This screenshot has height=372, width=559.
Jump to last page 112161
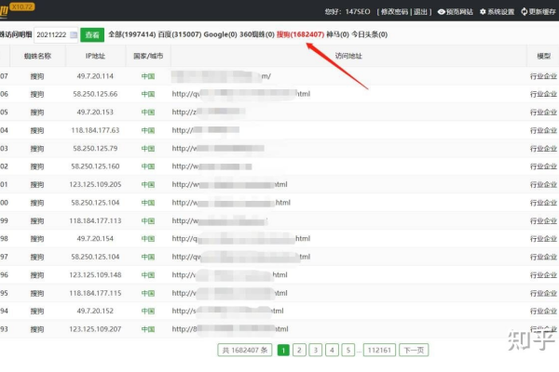[x=378, y=351]
